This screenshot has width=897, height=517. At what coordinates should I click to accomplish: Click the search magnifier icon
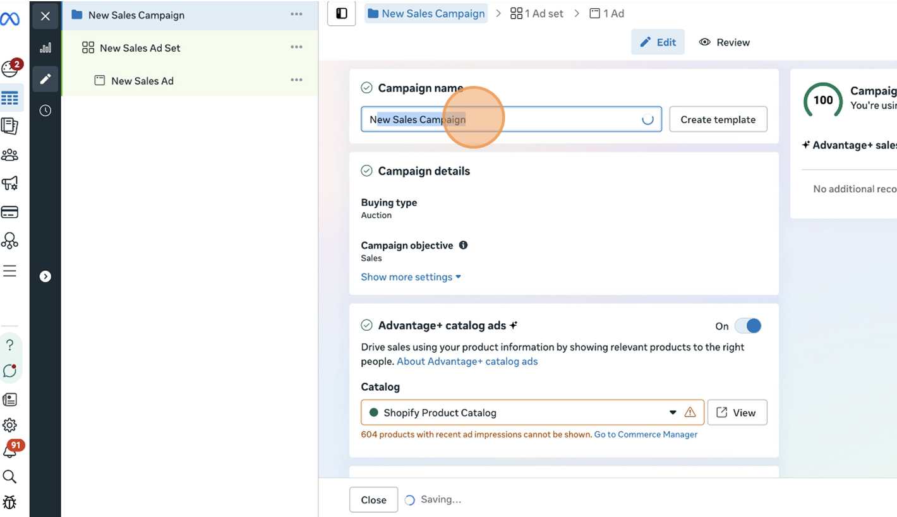[x=9, y=477]
